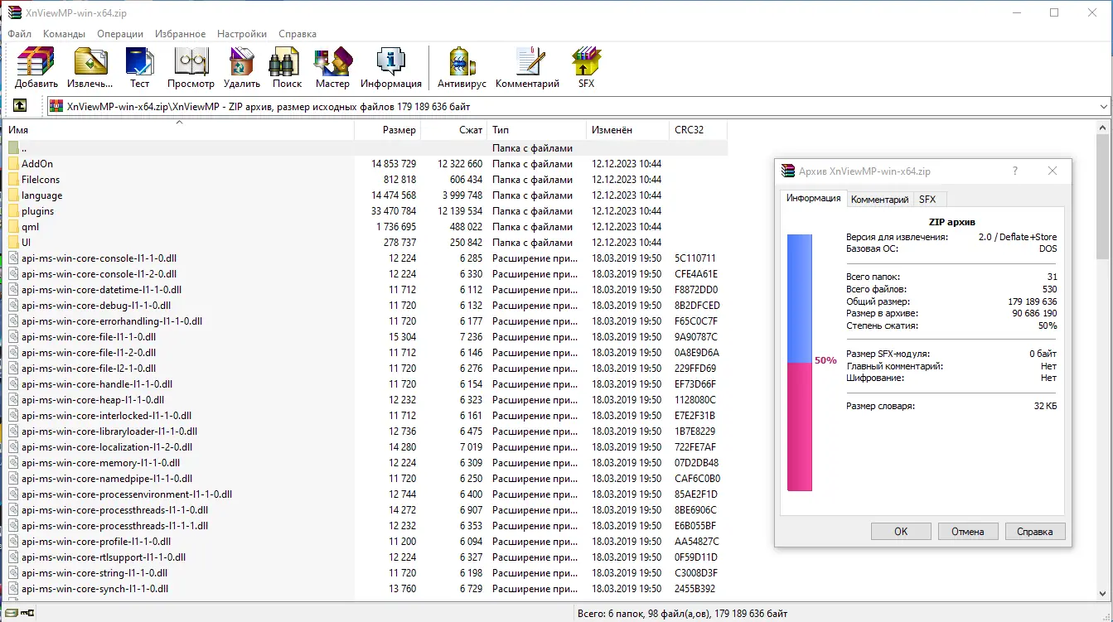Click the Информация toolbar icon
Image resolution: width=1113 pixels, height=622 pixels.
tap(391, 67)
